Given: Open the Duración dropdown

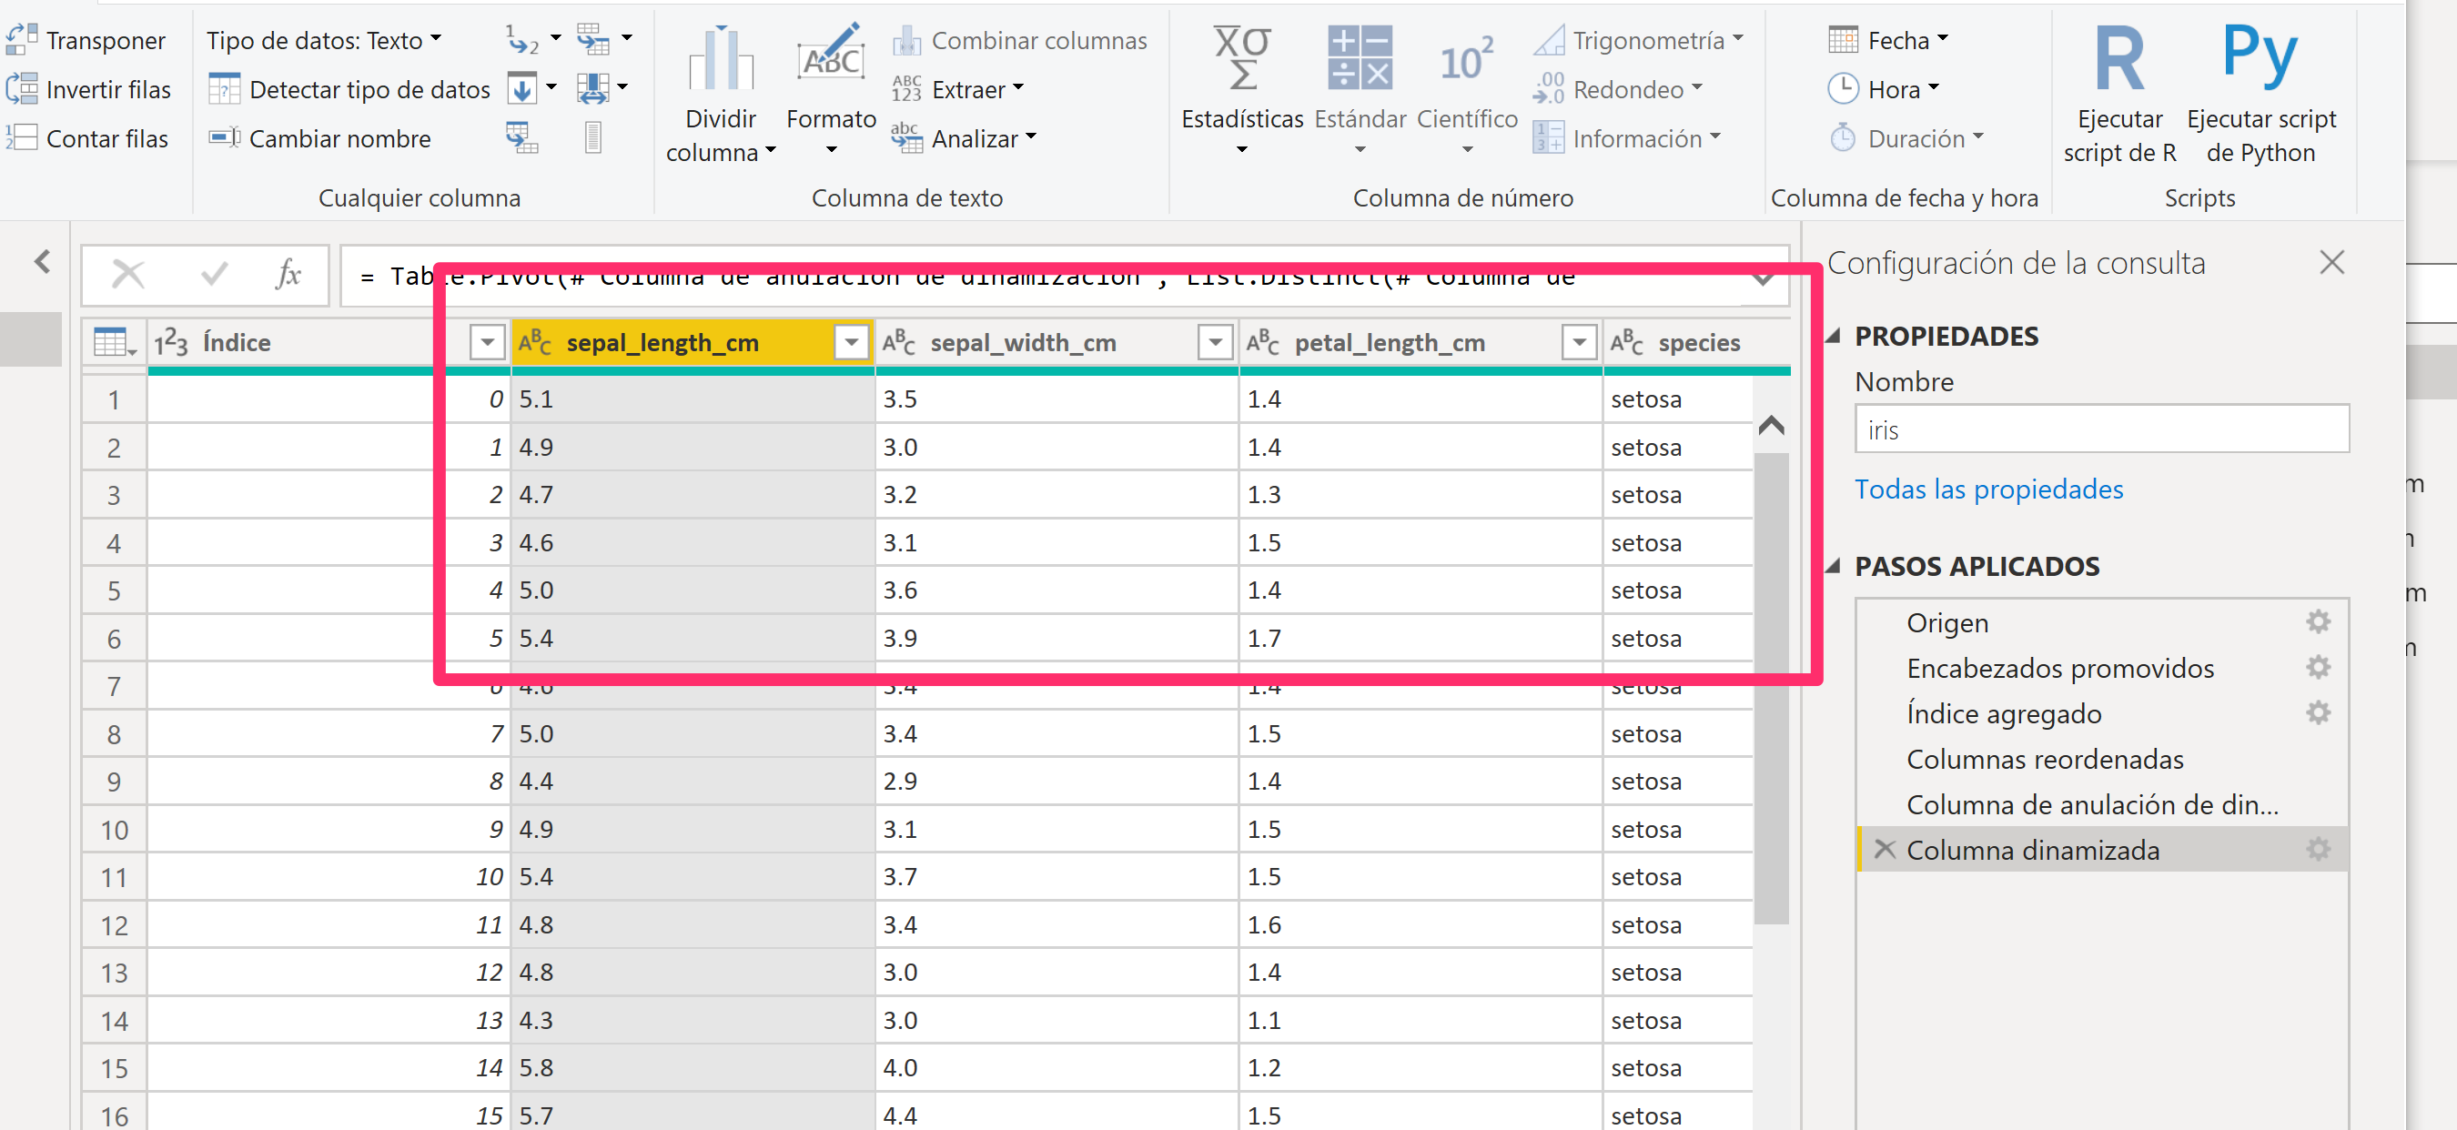Looking at the screenshot, I should click(1906, 138).
